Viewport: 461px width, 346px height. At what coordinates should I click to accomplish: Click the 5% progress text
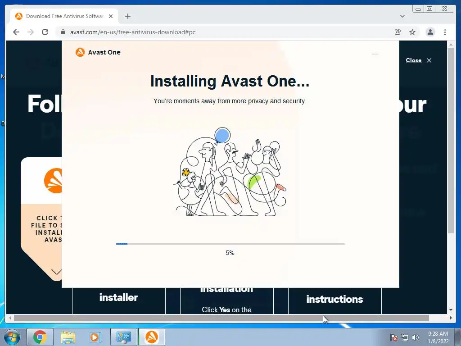coord(230,253)
